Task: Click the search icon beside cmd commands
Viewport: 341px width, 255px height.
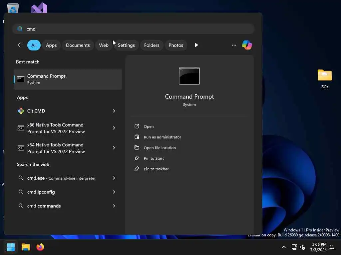Action: pos(21,206)
